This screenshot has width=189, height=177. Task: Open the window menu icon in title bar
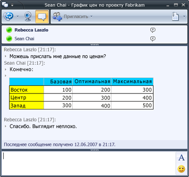pos(5,5)
